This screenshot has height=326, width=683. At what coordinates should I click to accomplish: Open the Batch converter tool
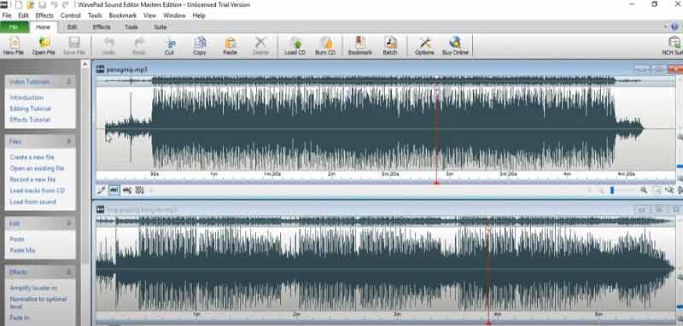(390, 45)
